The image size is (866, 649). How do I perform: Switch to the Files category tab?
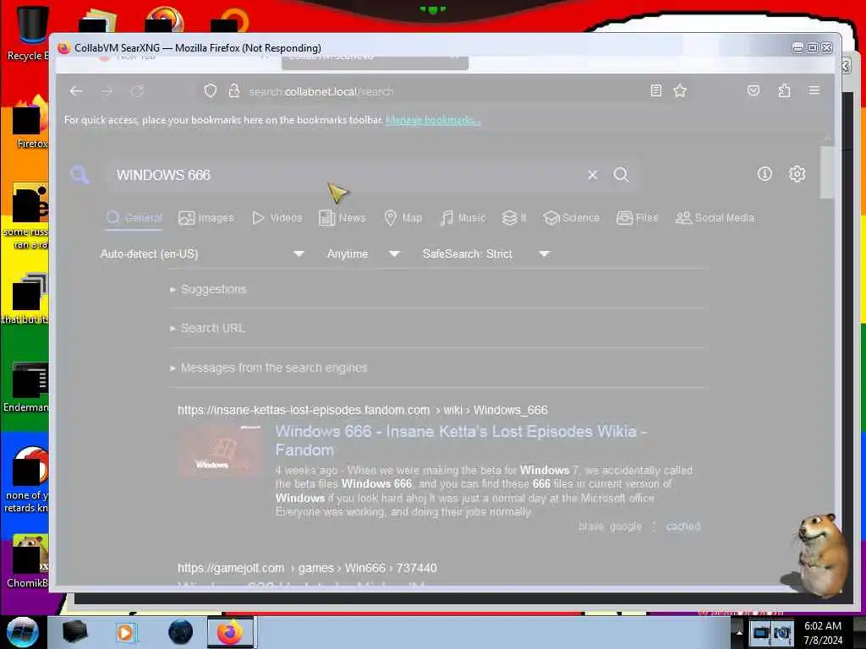pyautogui.click(x=638, y=218)
